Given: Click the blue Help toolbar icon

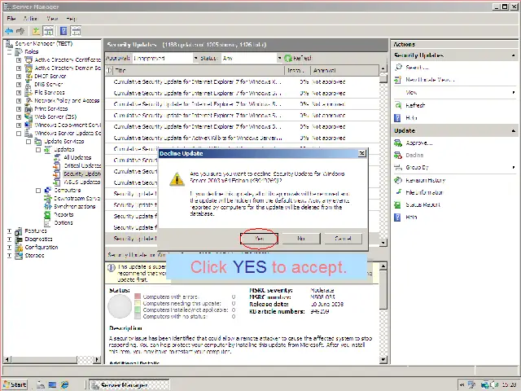Looking at the screenshot, I should 63,31.
